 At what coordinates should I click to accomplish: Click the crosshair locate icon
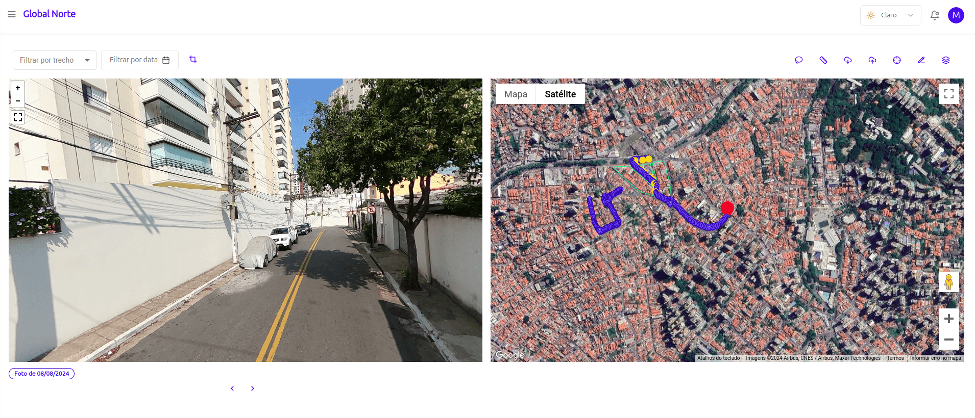click(x=897, y=60)
